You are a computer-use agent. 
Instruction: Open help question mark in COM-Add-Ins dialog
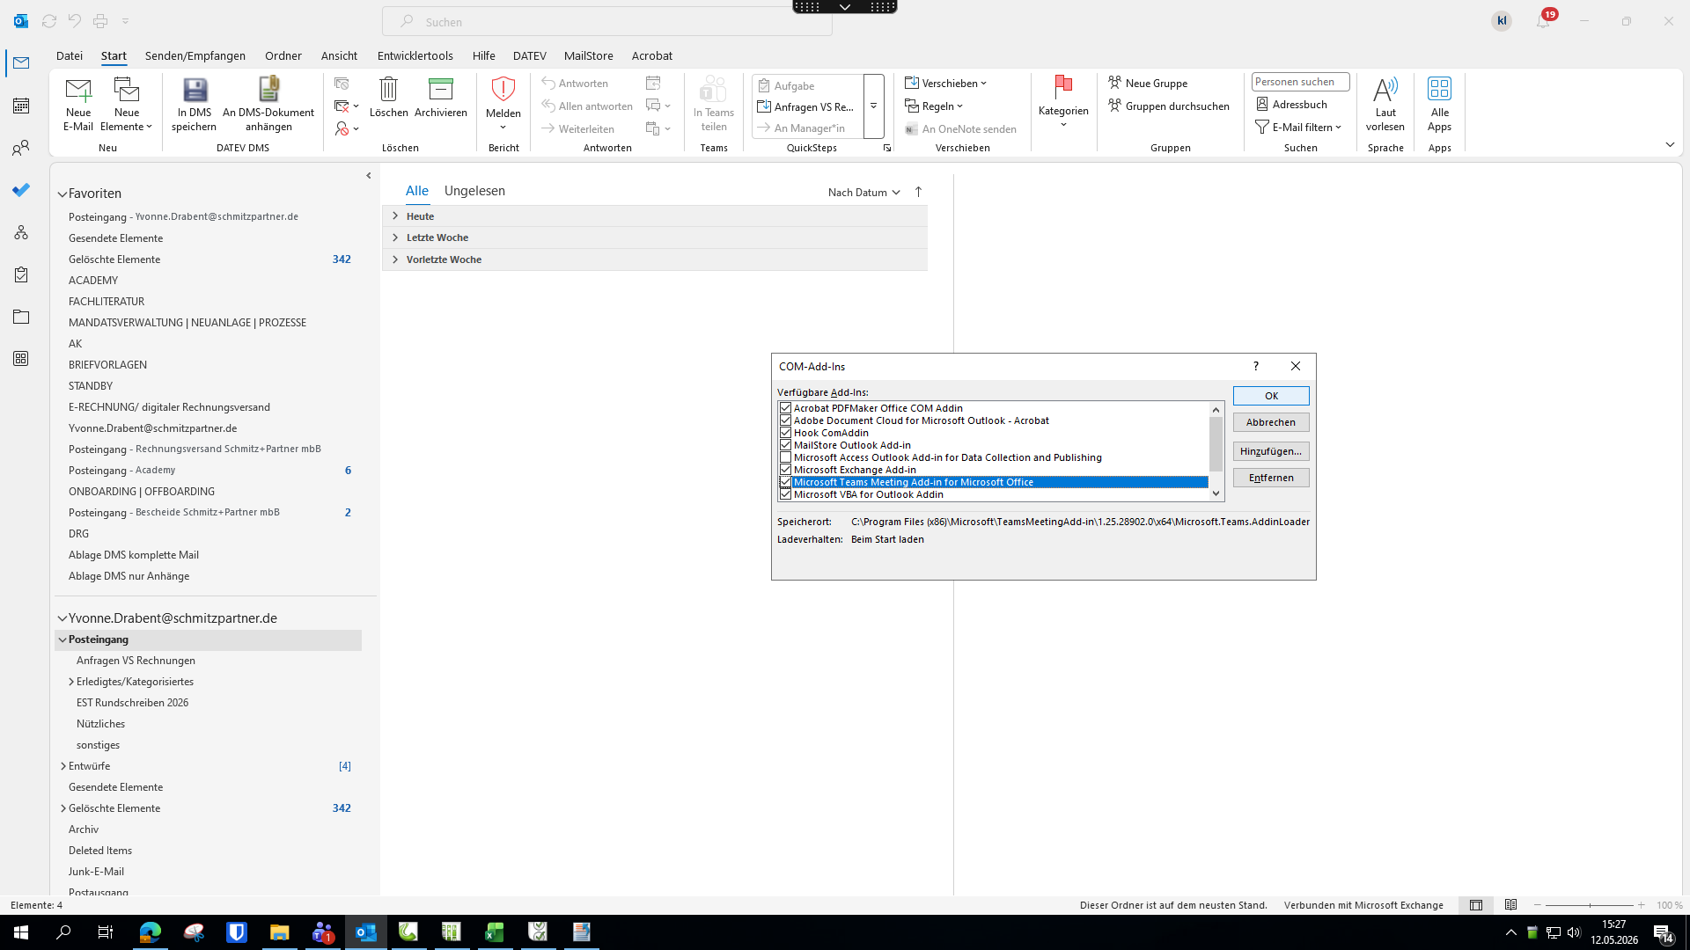(x=1256, y=366)
